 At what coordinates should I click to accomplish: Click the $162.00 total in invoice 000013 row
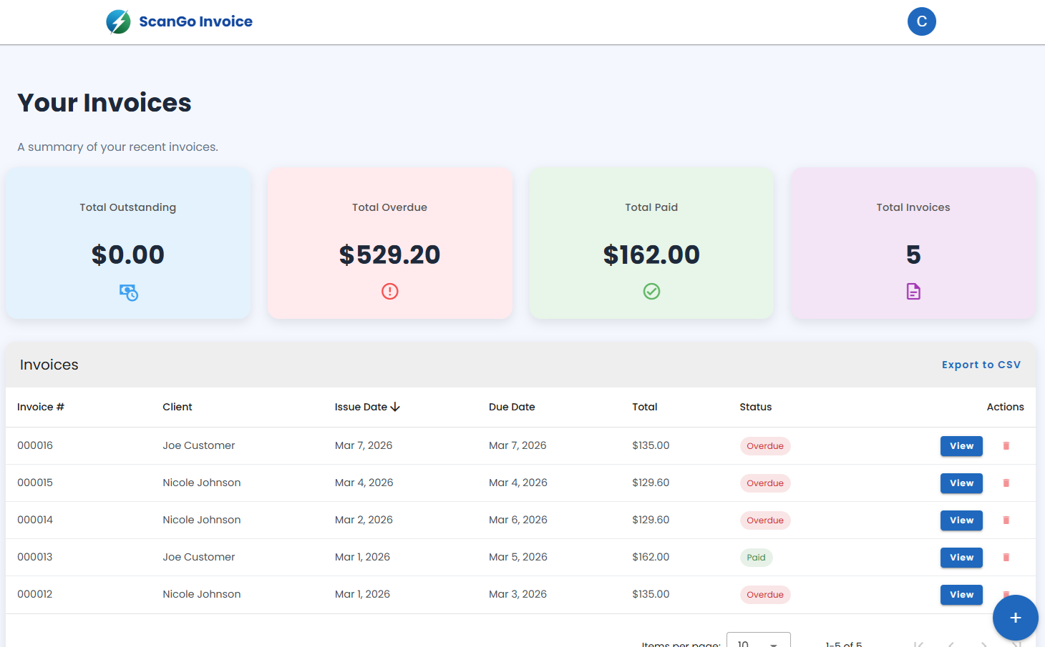[651, 557]
